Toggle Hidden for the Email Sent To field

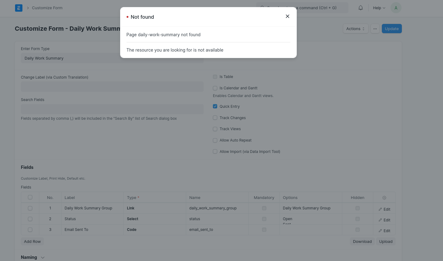[x=358, y=230]
